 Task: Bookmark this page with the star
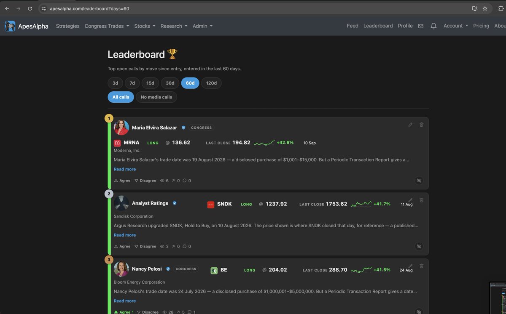(x=485, y=8)
